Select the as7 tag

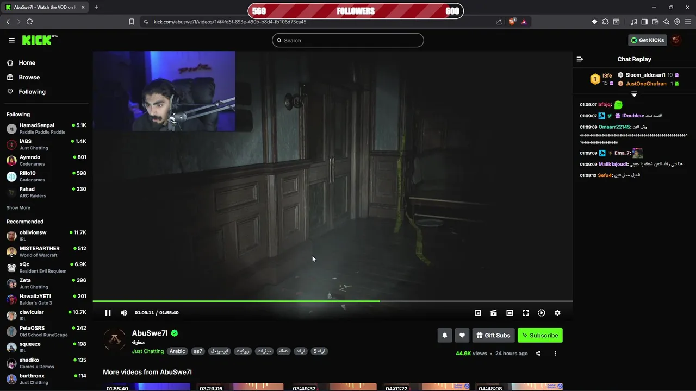click(x=198, y=351)
